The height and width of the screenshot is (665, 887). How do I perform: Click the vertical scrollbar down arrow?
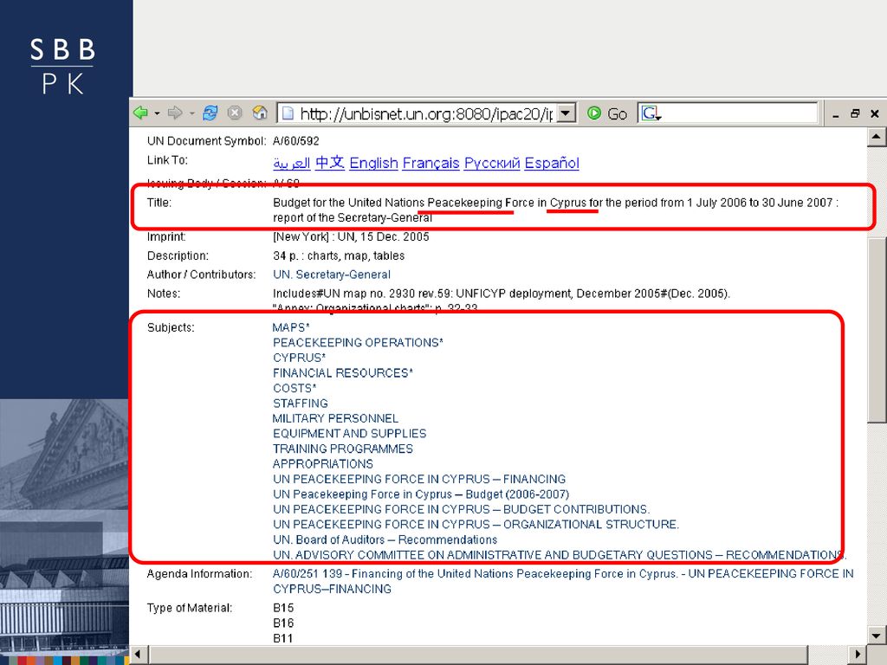click(876, 636)
